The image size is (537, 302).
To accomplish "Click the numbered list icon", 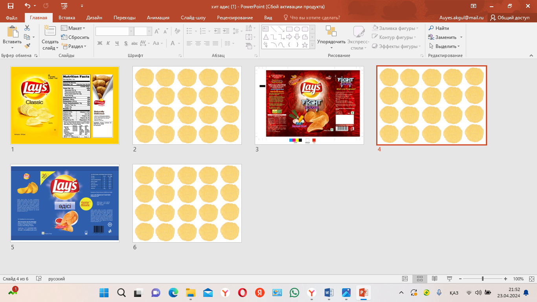I will pos(203,31).
